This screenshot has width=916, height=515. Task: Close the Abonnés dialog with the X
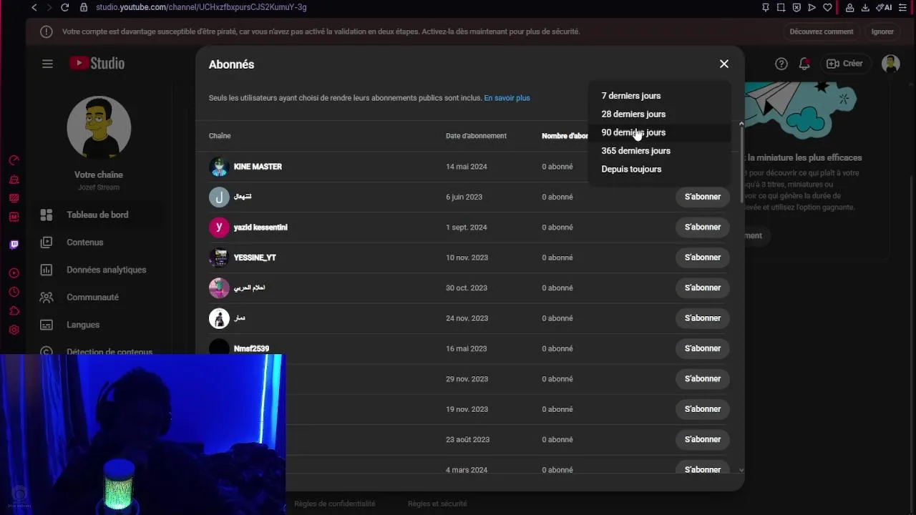click(x=724, y=64)
